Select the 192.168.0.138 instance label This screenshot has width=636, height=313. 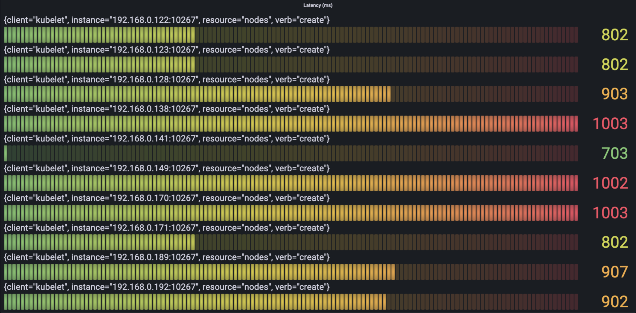tap(167, 109)
